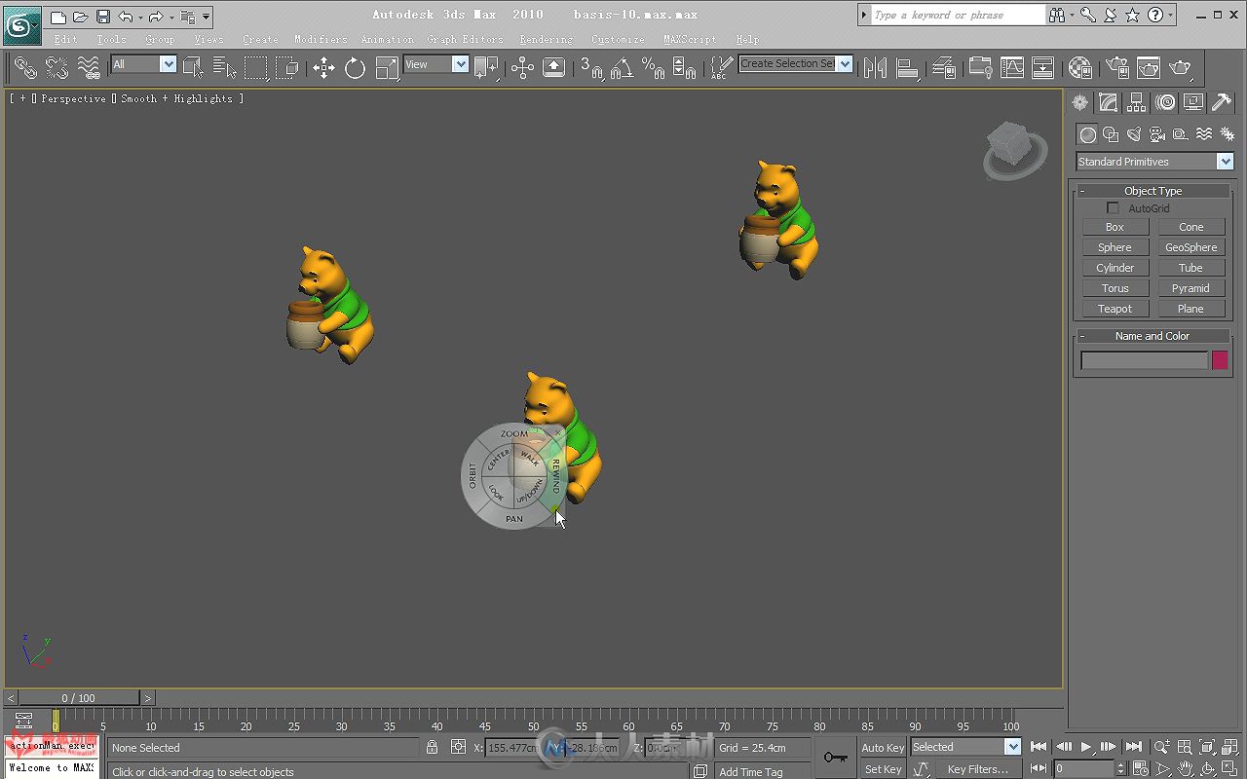The height and width of the screenshot is (779, 1247).
Task: Open the Time Configuration dialog
Action: click(1140, 769)
